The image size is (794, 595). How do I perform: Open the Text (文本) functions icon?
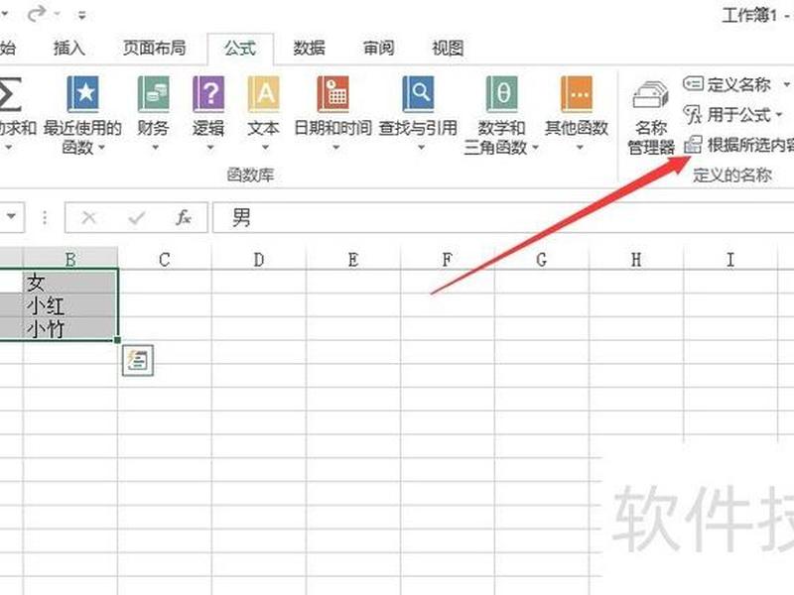263,94
